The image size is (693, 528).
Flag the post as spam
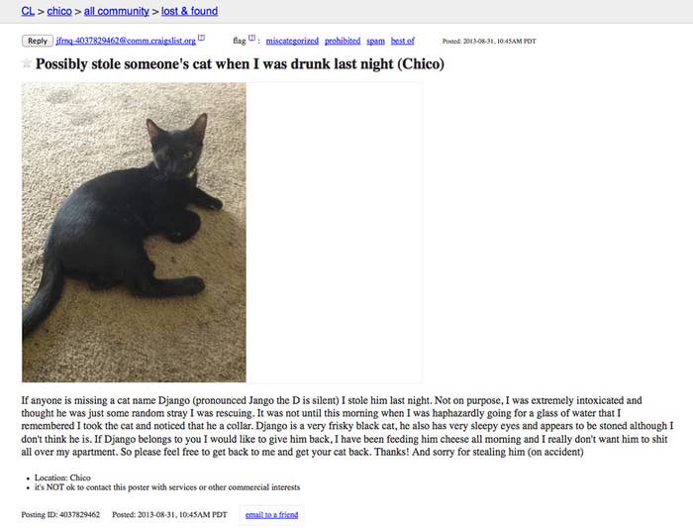click(375, 41)
